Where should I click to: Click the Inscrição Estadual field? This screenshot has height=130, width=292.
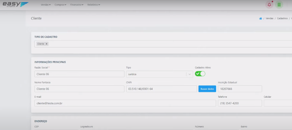(x=240, y=89)
